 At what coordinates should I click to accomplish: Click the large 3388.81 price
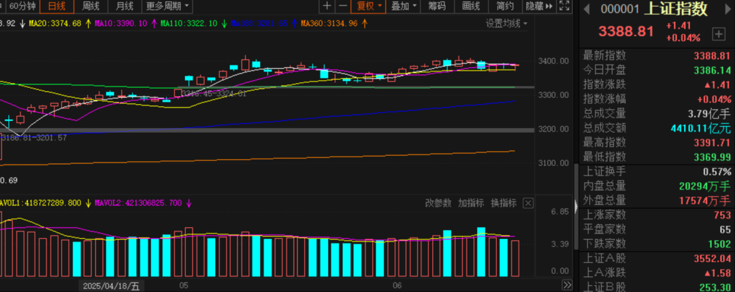(x=626, y=31)
